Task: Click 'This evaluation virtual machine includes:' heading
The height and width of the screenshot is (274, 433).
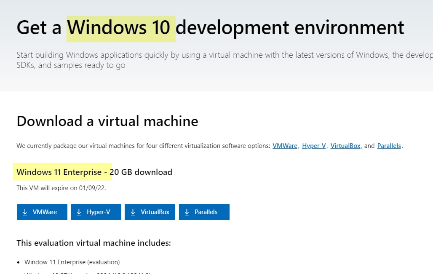Action: click(94, 243)
